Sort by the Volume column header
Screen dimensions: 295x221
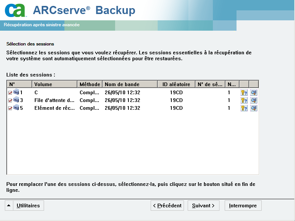(55, 84)
